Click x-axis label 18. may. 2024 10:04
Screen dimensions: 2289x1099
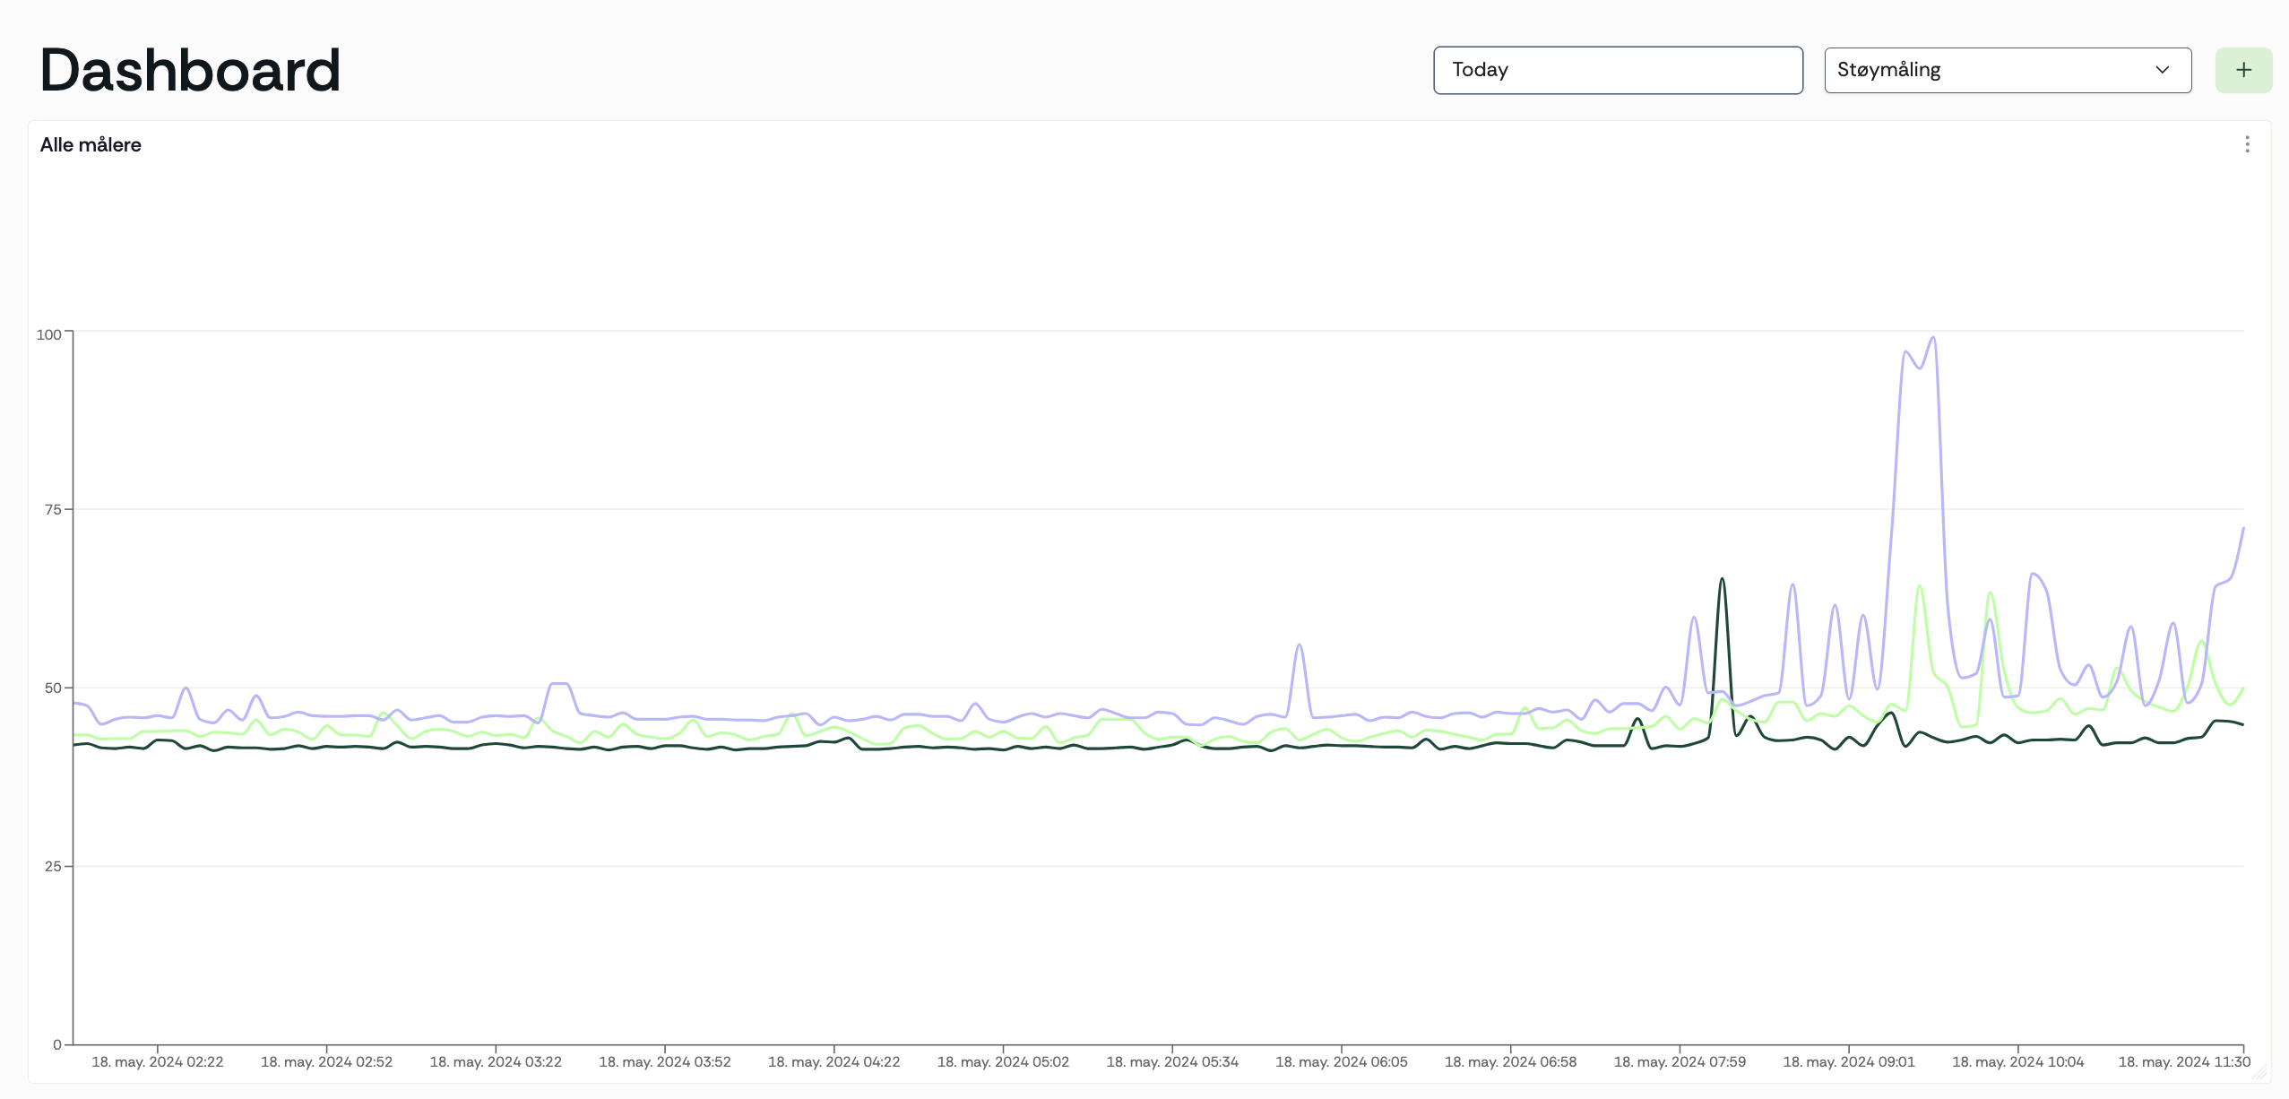(x=2018, y=1062)
